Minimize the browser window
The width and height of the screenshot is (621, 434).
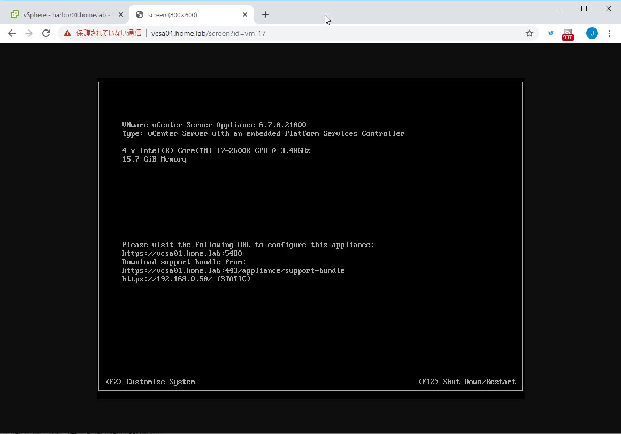point(559,9)
